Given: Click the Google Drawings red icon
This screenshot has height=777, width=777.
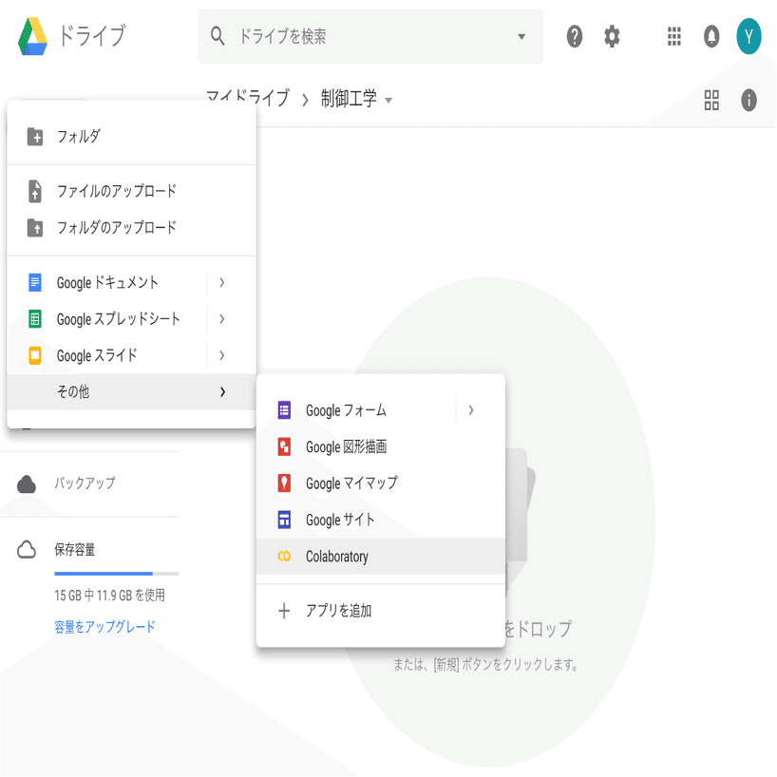Looking at the screenshot, I should coord(284,447).
